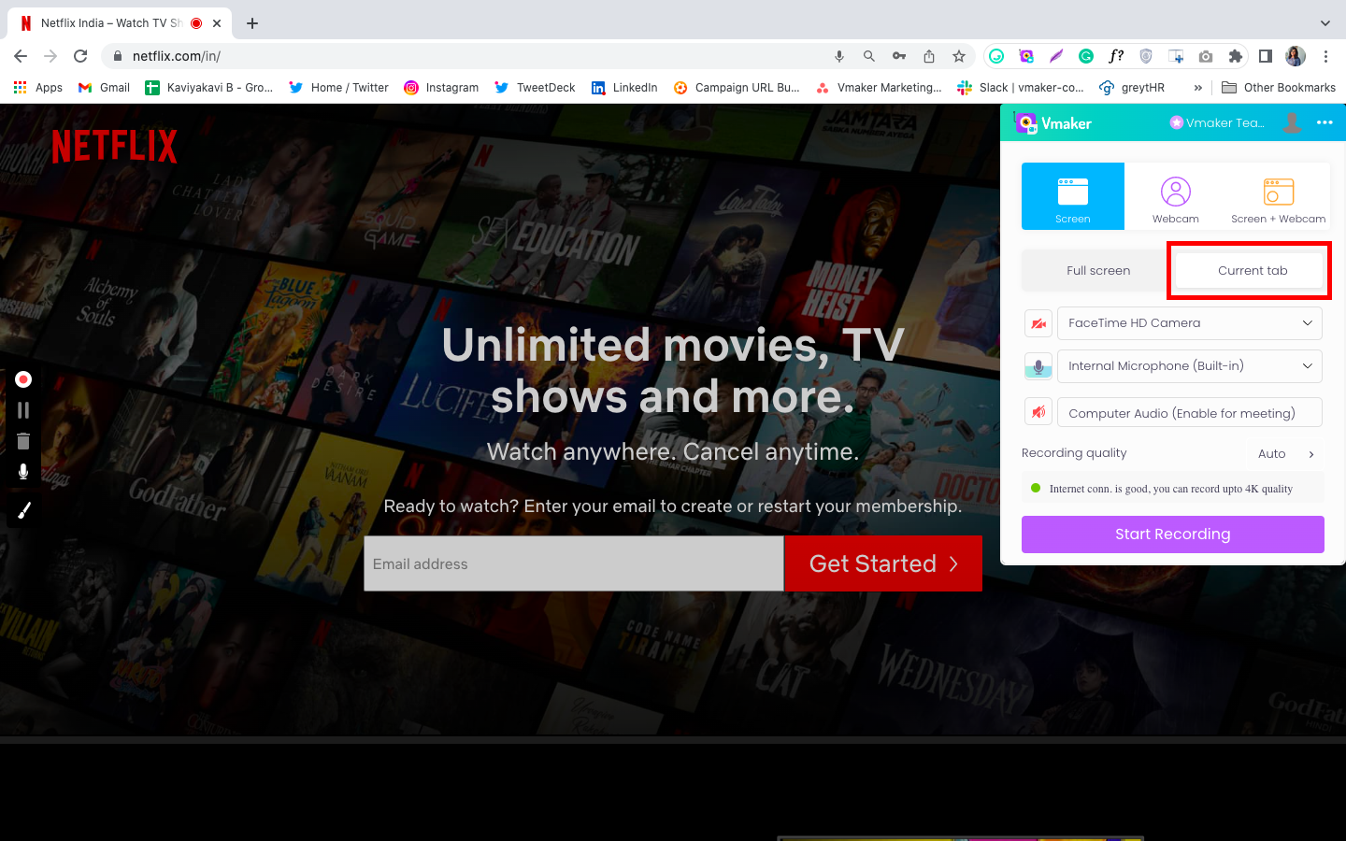The height and width of the screenshot is (841, 1346).
Task: Click the Start Recording button
Action: click(x=1173, y=535)
